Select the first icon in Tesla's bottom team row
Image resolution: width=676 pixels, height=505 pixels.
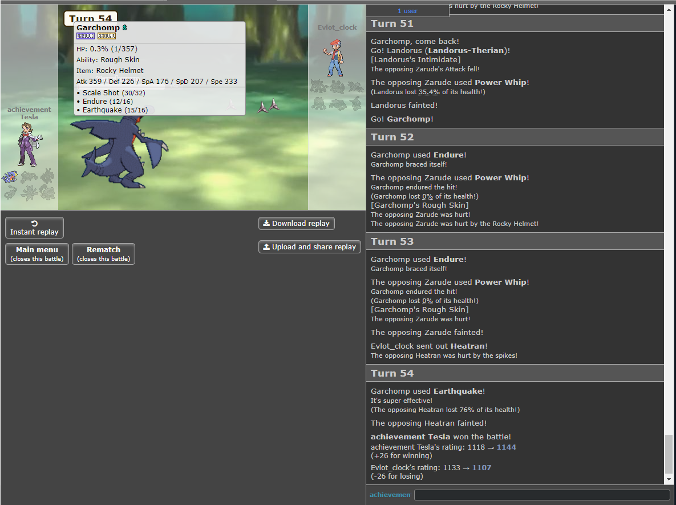[10, 192]
